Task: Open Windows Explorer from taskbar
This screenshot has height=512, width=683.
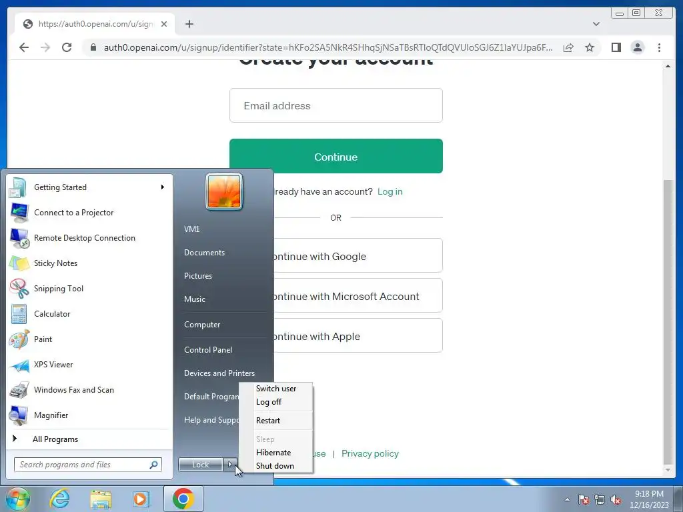Action: pos(101,499)
